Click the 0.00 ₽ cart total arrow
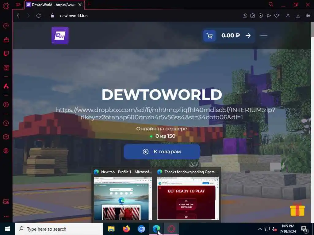 [248, 35]
